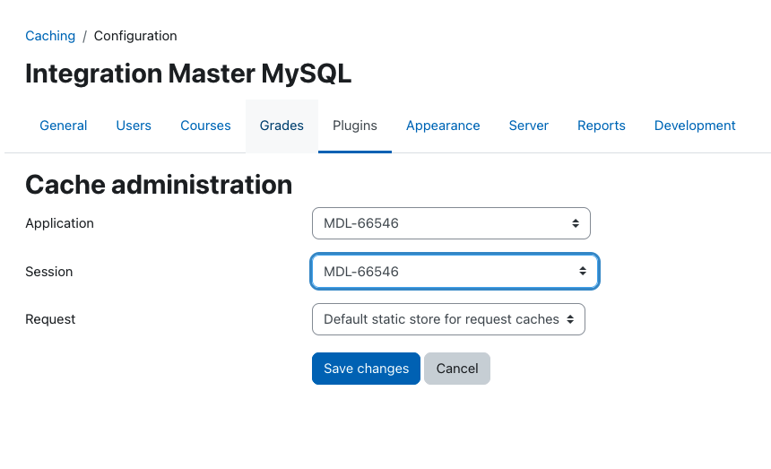771x469 pixels.
Task: Cancel the cache configuration form
Action: [x=457, y=369]
